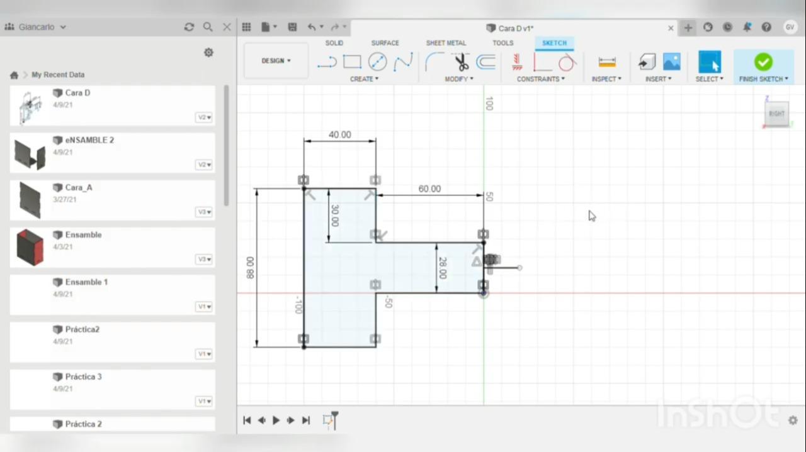Select the Trim scissors tool

pyautogui.click(x=461, y=62)
